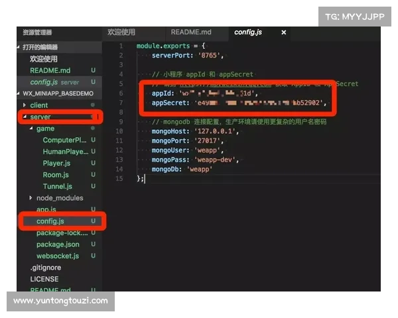Image resolution: width=398 pixels, height=318 pixels.
Task: Select the .gitignore file
Action: coord(44,268)
